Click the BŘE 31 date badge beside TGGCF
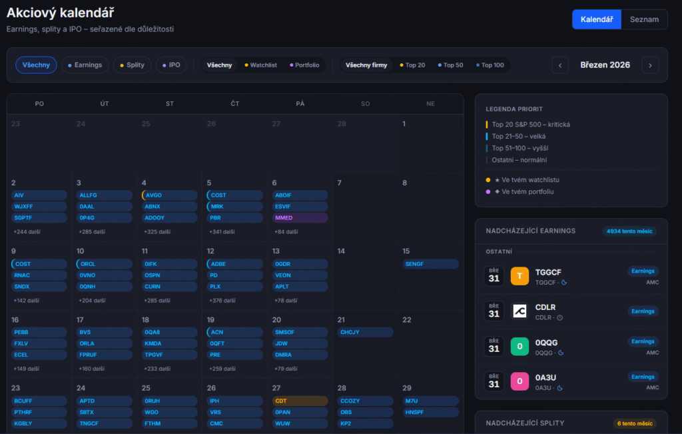The height and width of the screenshot is (434, 682). tap(494, 276)
